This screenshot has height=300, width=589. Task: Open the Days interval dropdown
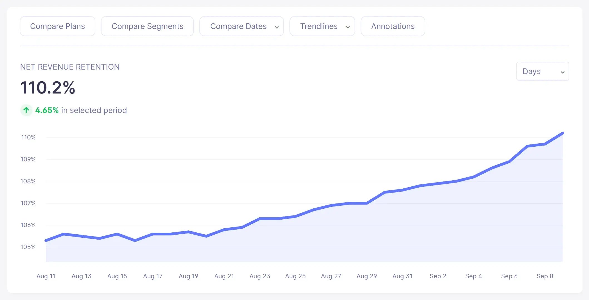(543, 71)
